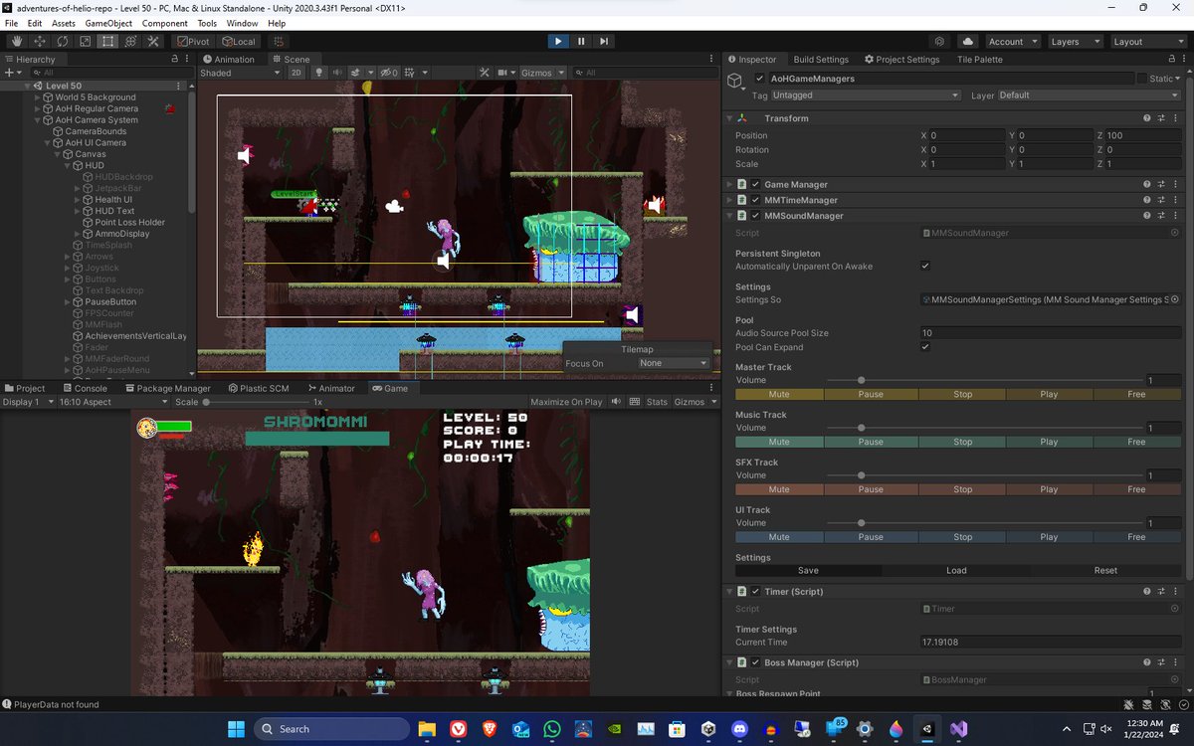Switch to the Package Manager tab
1194x746 pixels.
pos(166,388)
